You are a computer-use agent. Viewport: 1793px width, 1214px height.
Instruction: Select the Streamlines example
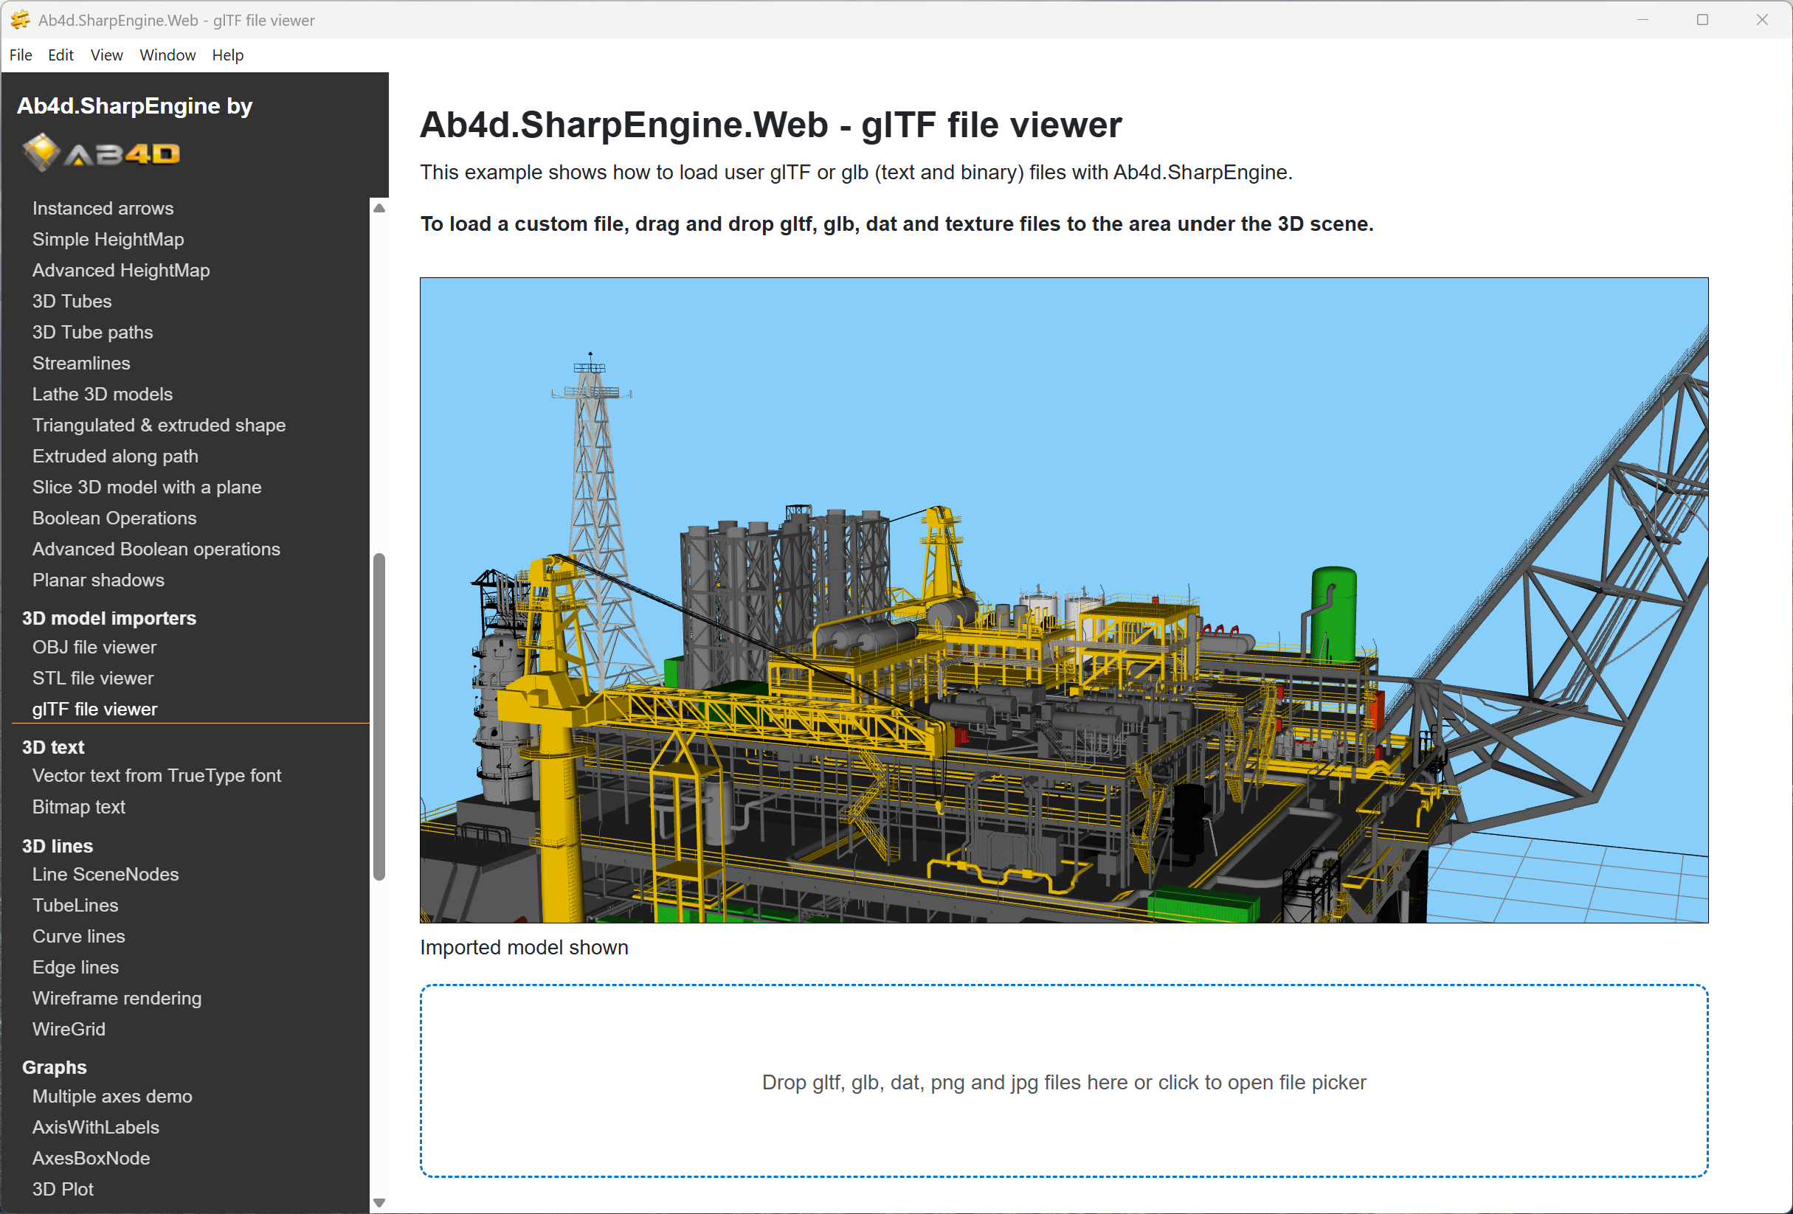[81, 362]
